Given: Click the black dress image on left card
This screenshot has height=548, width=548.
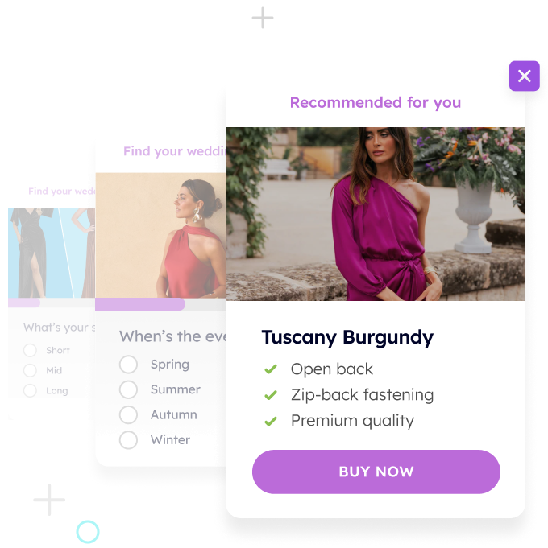Looking at the screenshot, I should coord(52,253).
